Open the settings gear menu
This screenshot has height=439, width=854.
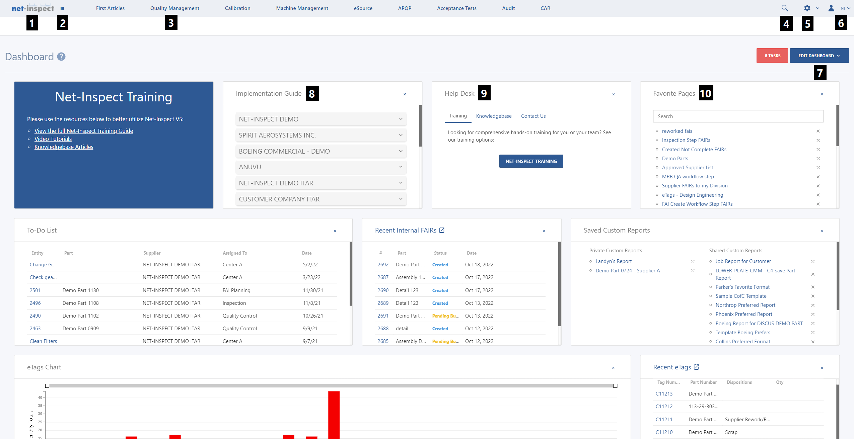(x=807, y=8)
